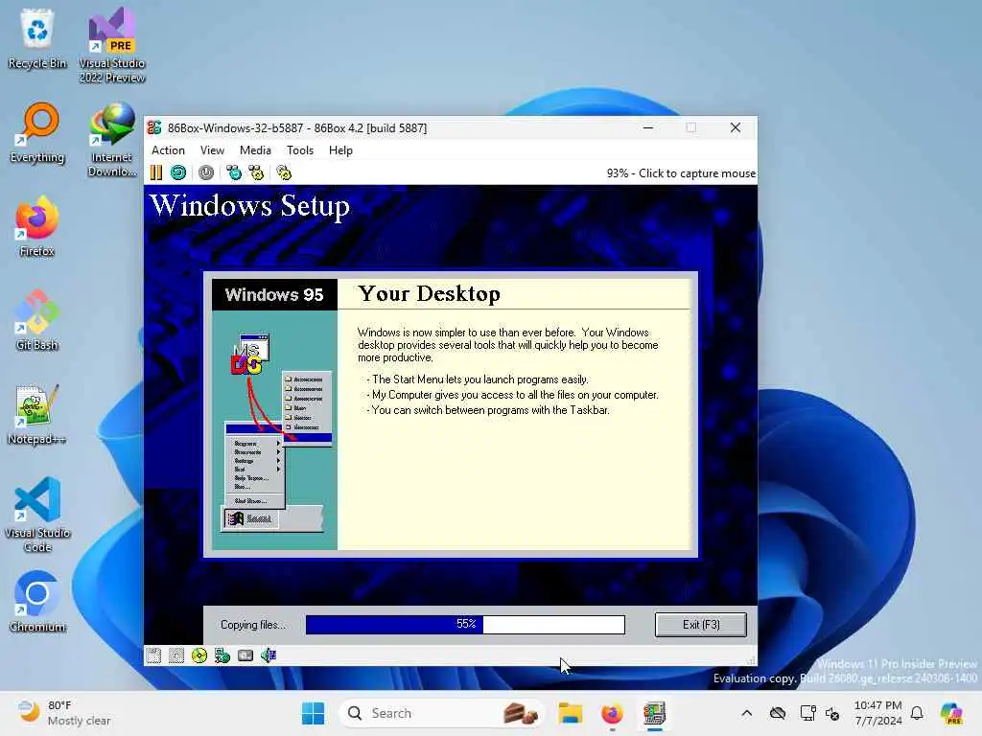Click the Start menu illustration in setup
This screenshot has width=982, height=736.
(275, 432)
